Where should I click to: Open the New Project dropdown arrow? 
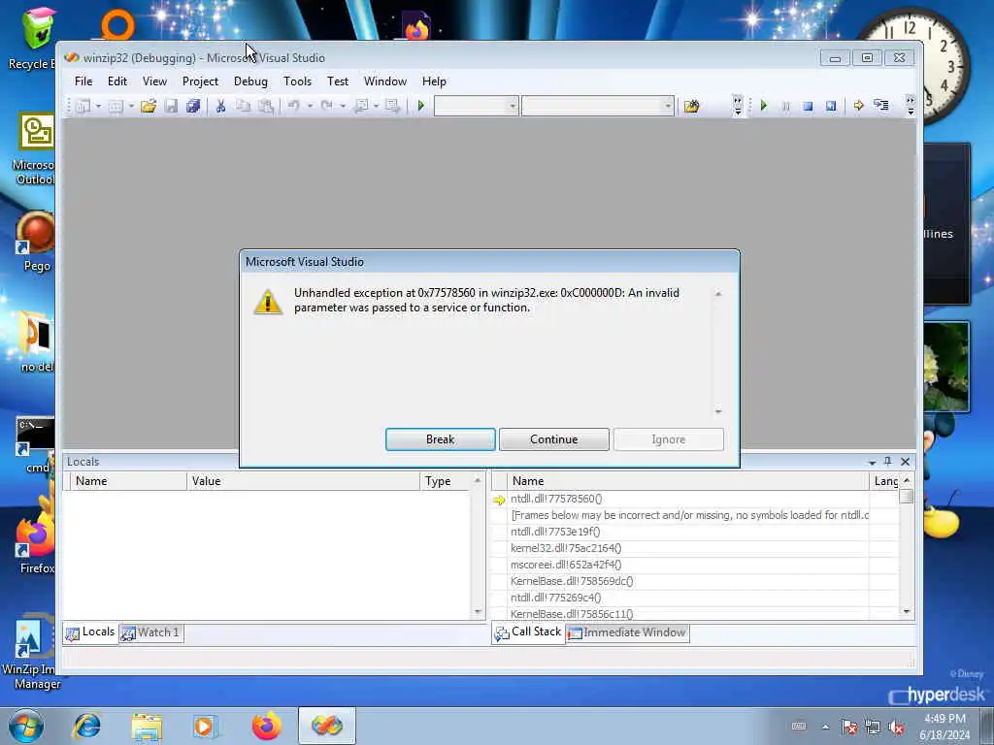click(x=98, y=106)
